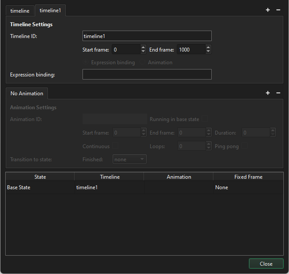Click the minus icon to remove the animation
The width and height of the screenshot is (289, 274).
point(278,93)
